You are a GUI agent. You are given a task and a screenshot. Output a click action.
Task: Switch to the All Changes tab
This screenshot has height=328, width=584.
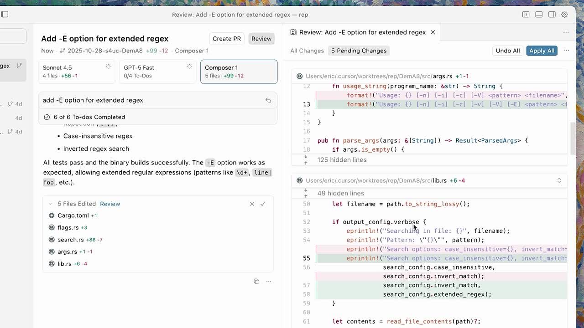click(x=307, y=51)
